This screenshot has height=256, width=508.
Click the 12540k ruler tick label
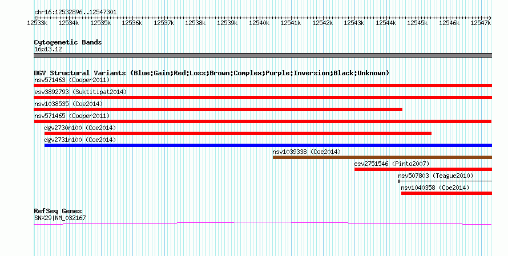point(259,23)
